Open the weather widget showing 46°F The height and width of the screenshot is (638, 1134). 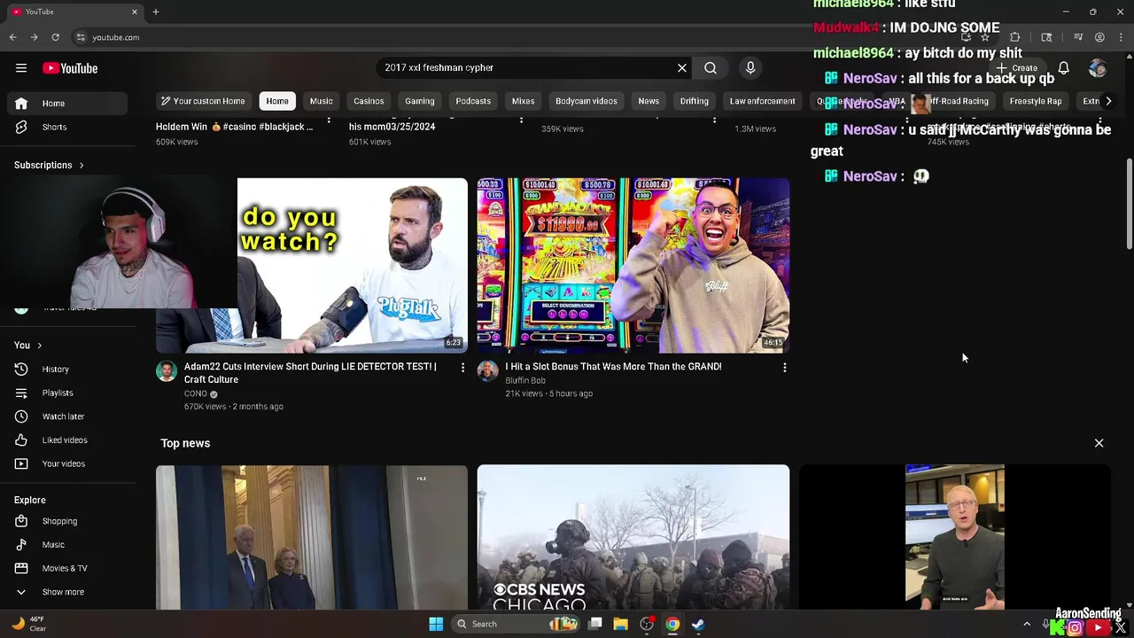point(28,624)
